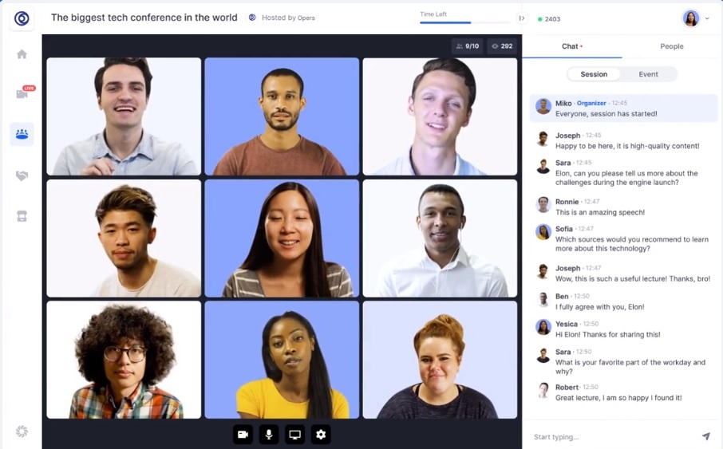
Task: Open the Chat tab
Action: (571, 46)
